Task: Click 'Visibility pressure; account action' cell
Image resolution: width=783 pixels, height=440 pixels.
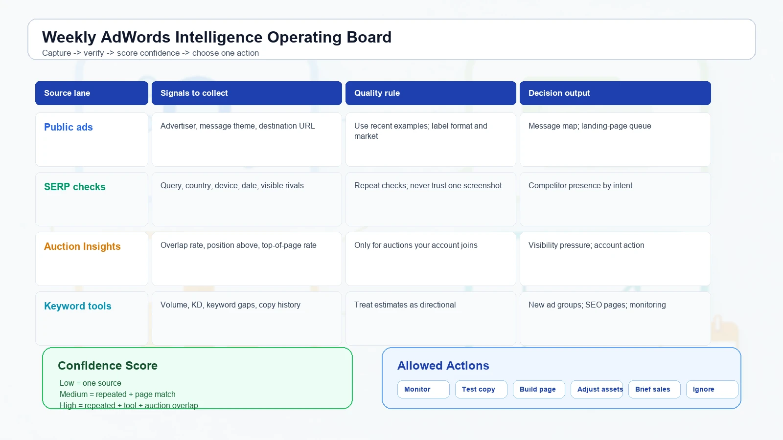Action: click(615, 259)
